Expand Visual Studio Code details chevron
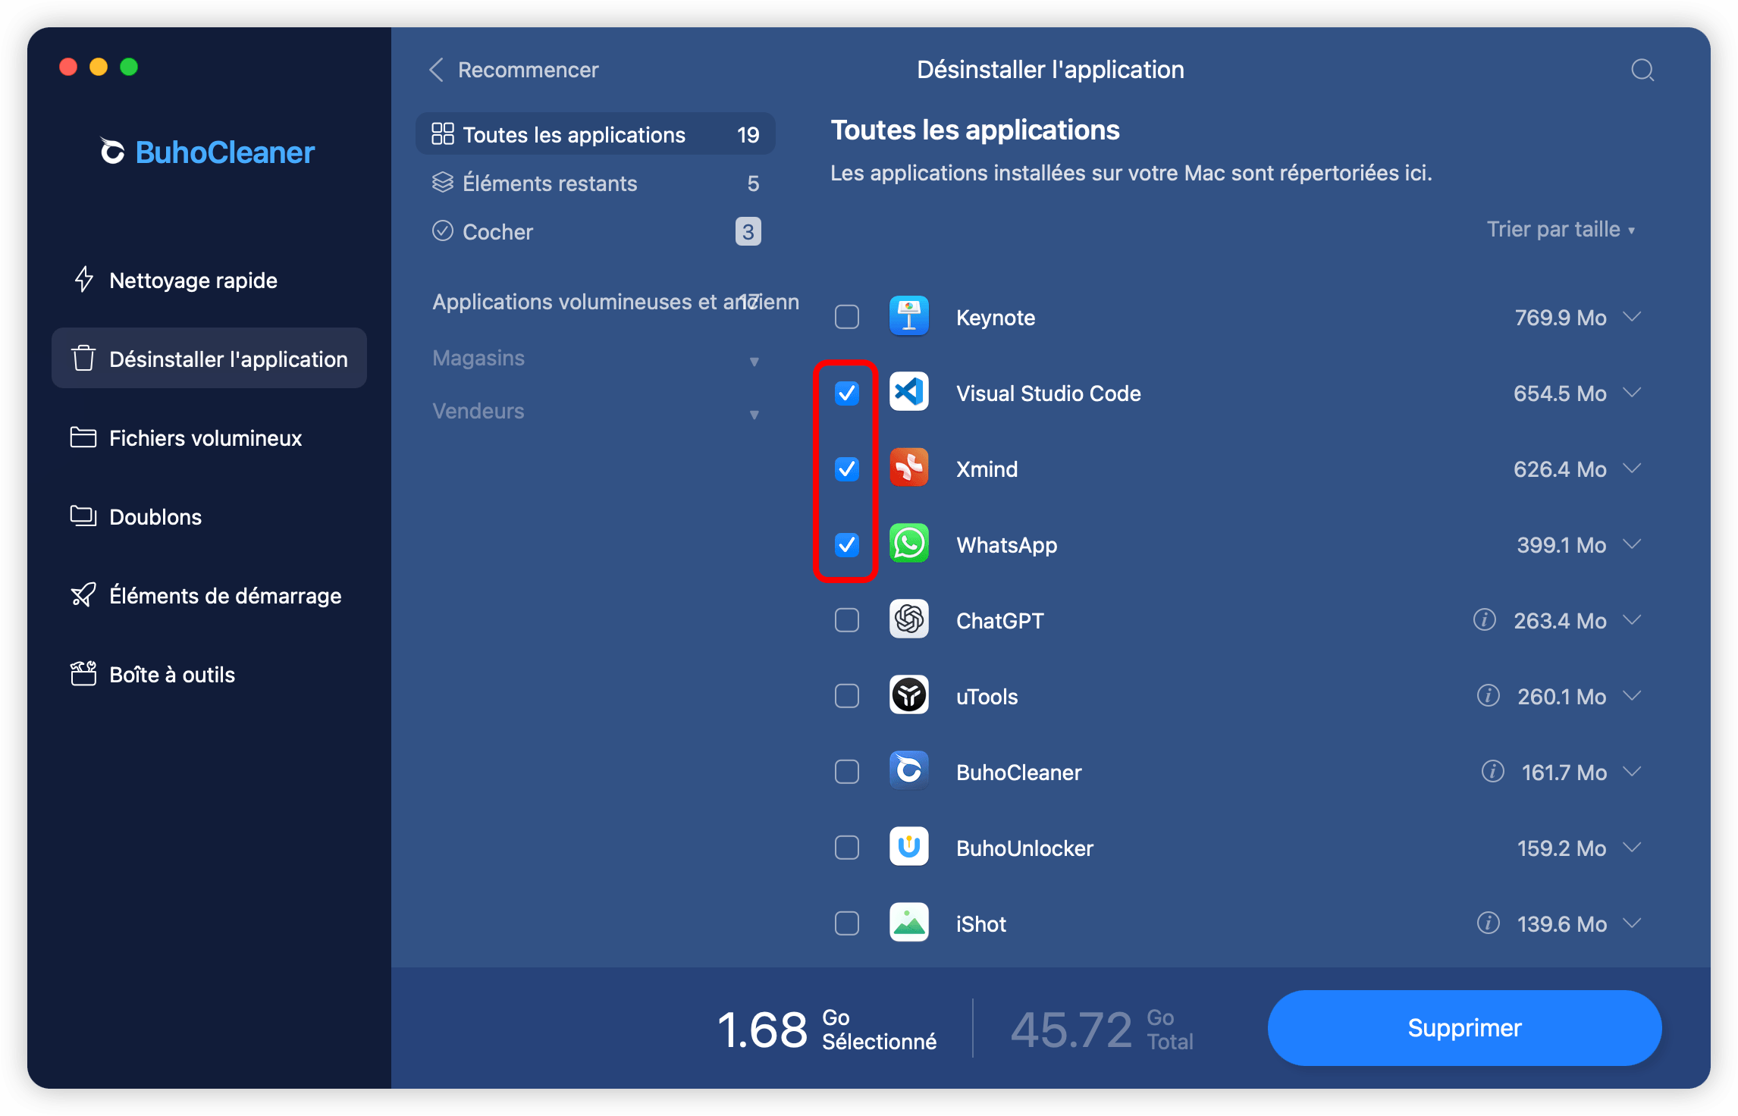1738x1116 pixels. point(1632,393)
